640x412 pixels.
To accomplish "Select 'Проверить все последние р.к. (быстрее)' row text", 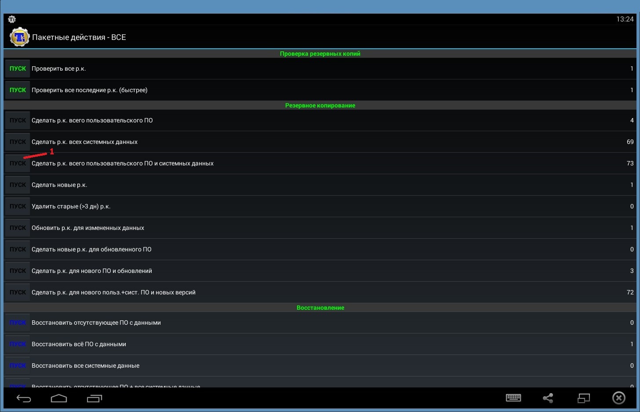I will (x=89, y=90).
